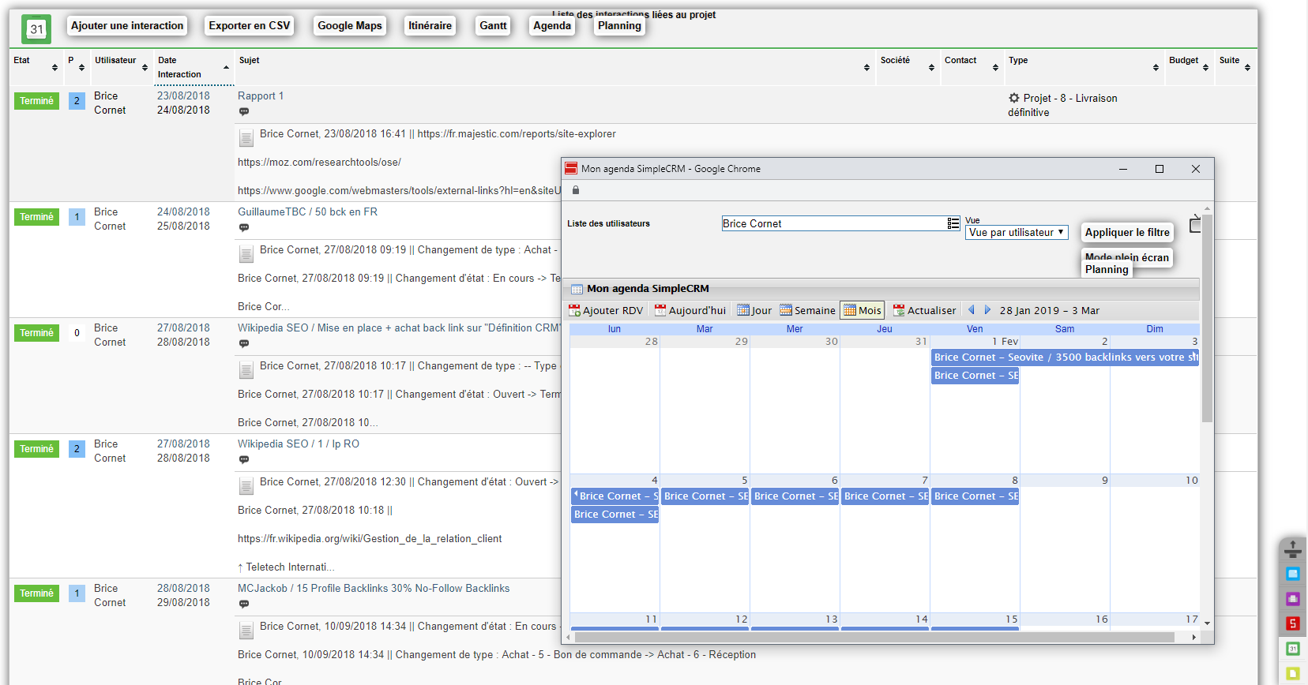Click the Brice Cornet event on day 5

click(x=705, y=496)
